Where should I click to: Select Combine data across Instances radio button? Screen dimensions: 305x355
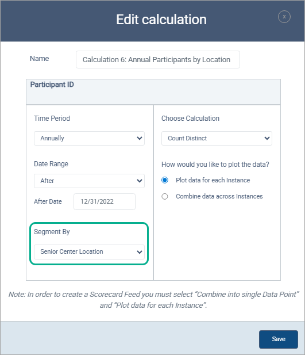[165, 196]
